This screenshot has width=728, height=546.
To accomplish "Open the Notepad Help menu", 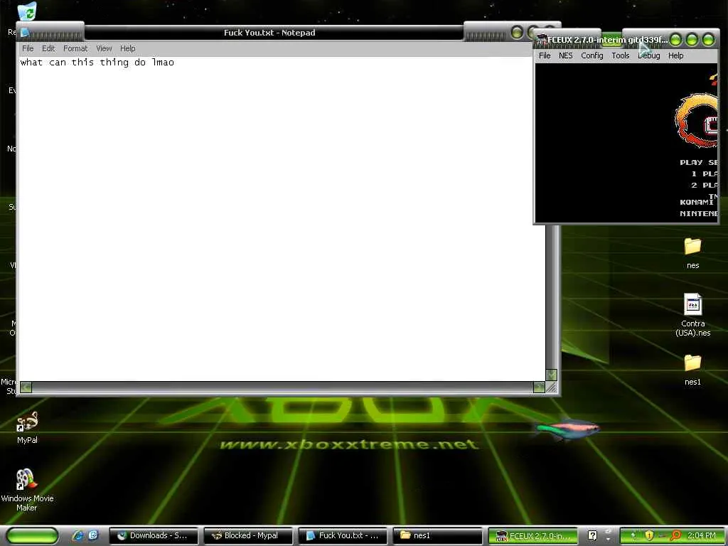I will coord(128,48).
